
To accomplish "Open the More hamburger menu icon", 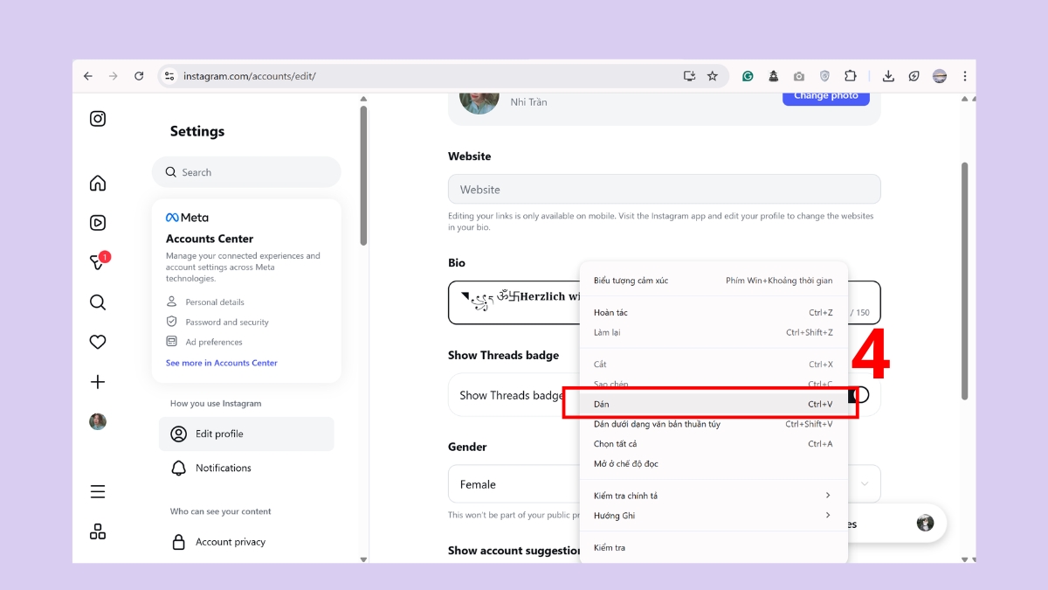I will pyautogui.click(x=97, y=491).
